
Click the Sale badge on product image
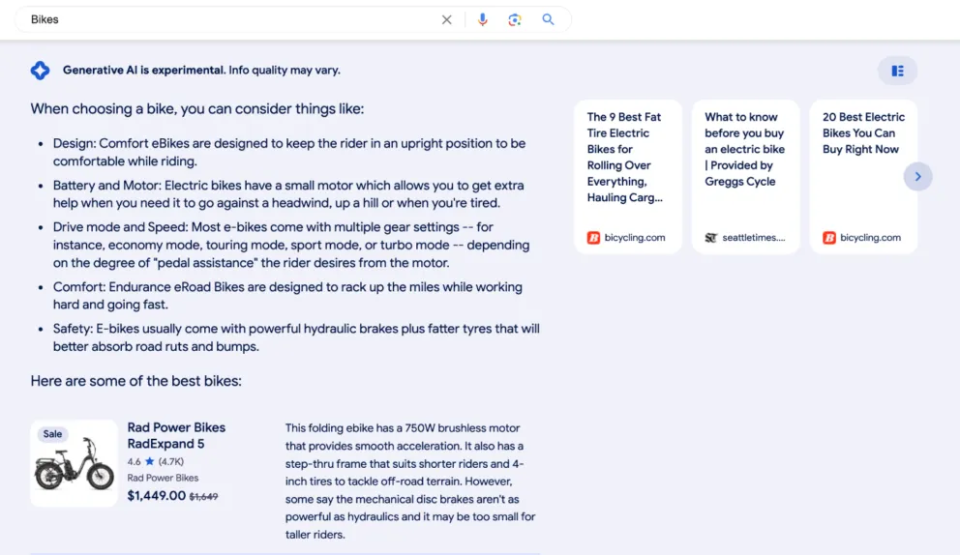tap(52, 434)
